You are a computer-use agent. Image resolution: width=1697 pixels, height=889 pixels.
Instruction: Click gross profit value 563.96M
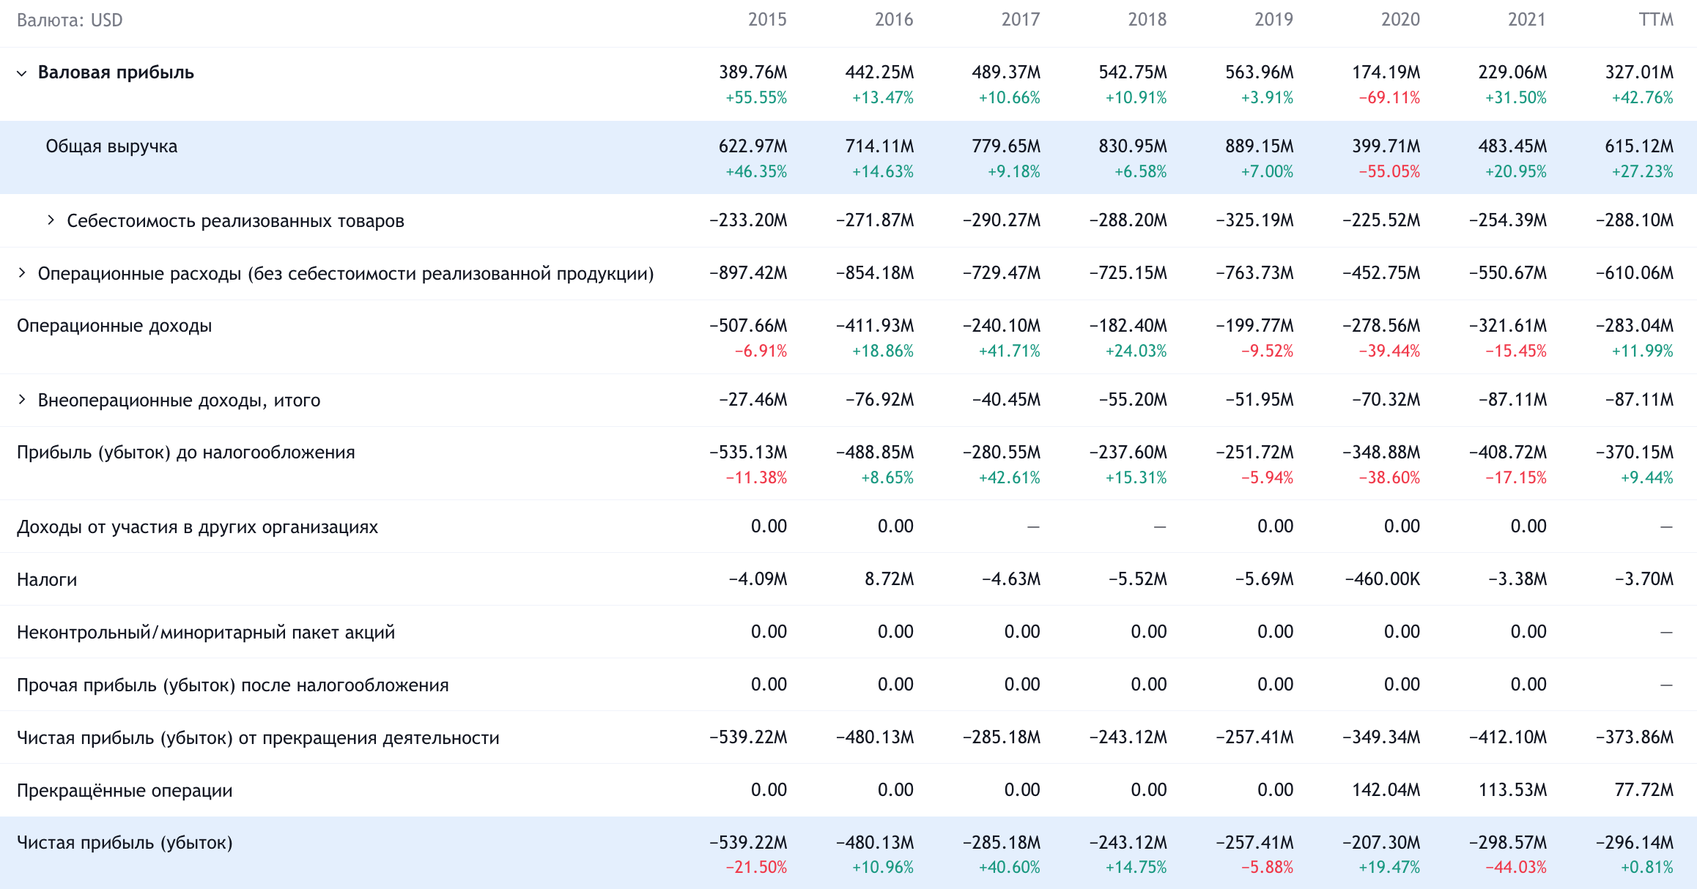click(x=1260, y=72)
